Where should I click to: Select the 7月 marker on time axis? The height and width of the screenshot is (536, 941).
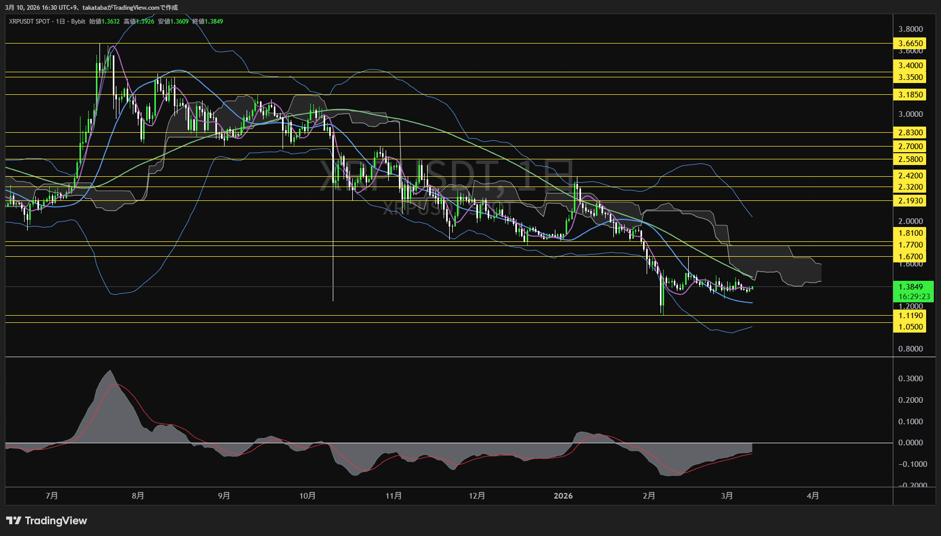point(52,496)
